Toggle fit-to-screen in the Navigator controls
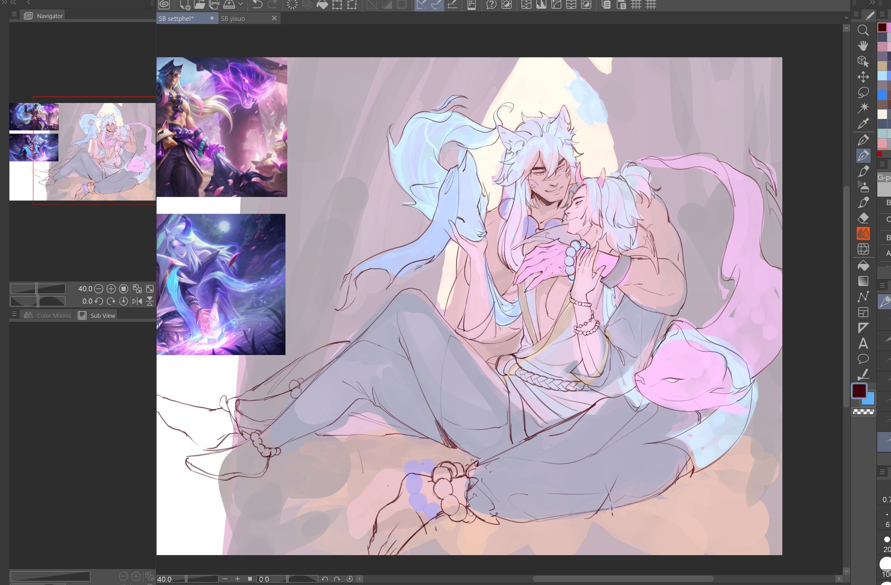This screenshot has width=891, height=585. pos(150,288)
